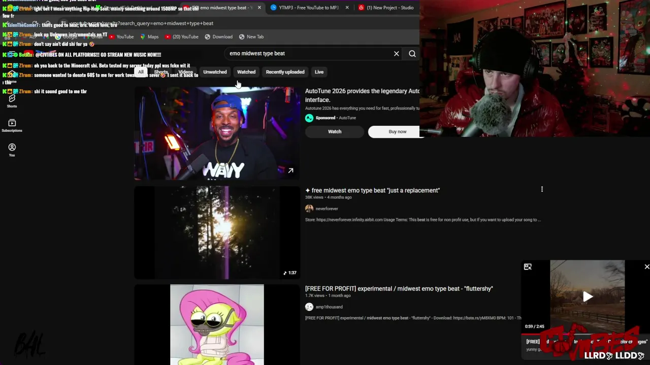The image size is (650, 365).
Task: Open the neverforever channel name
Action: (x=327, y=208)
